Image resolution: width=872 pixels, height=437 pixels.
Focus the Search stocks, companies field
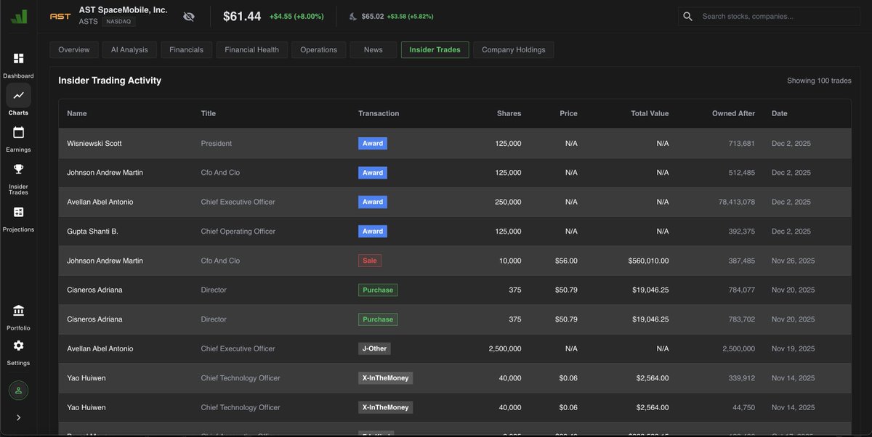(x=770, y=16)
